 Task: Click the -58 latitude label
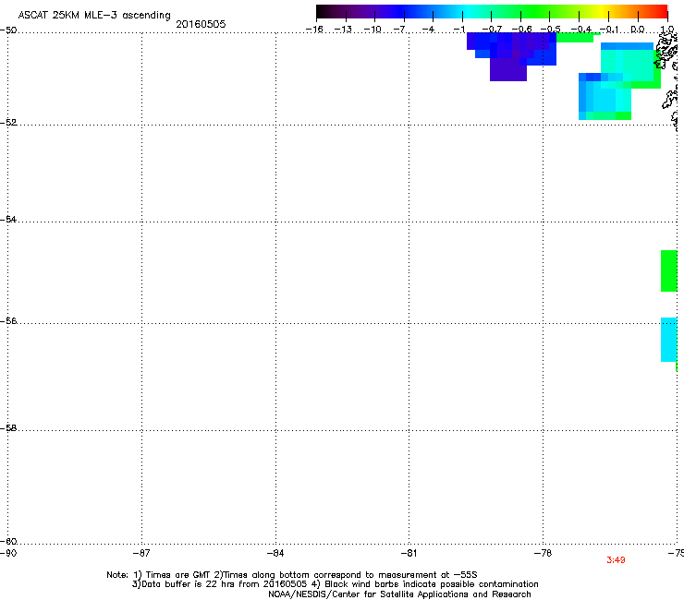[x=8, y=428]
